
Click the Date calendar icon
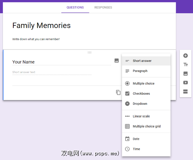pyautogui.click(x=127, y=139)
